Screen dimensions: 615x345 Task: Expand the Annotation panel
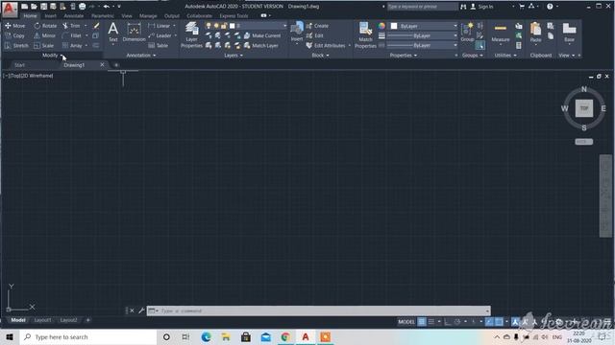141,56
